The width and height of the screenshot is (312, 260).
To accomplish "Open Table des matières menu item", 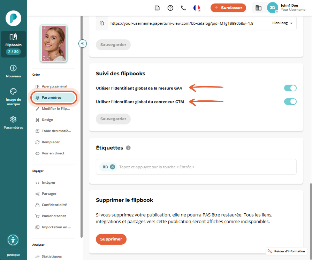I will pos(54,131).
